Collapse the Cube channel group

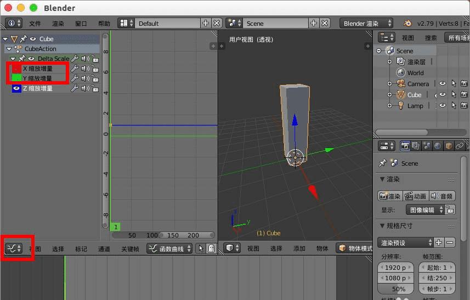[x=5, y=39]
